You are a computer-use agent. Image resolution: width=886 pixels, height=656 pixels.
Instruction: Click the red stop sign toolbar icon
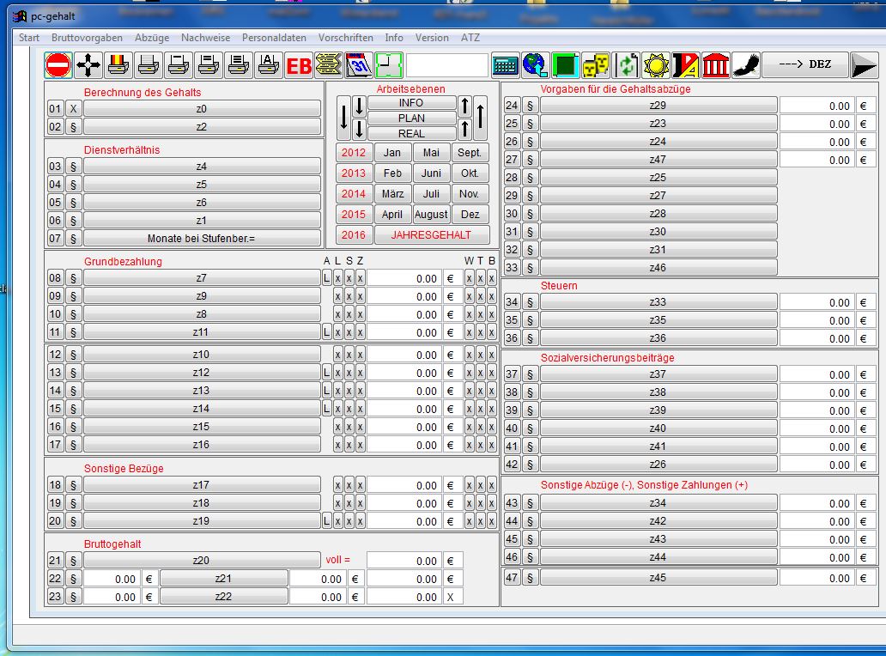[58, 65]
